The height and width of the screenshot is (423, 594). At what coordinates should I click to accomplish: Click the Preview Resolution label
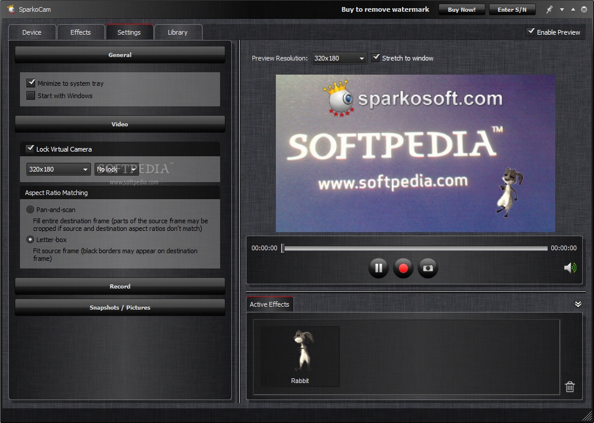pos(279,58)
